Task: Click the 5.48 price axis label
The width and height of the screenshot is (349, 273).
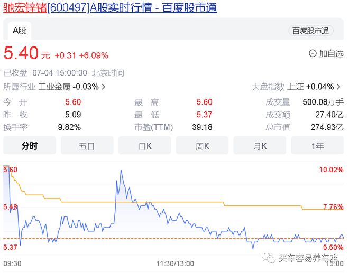Action: (x=10, y=207)
